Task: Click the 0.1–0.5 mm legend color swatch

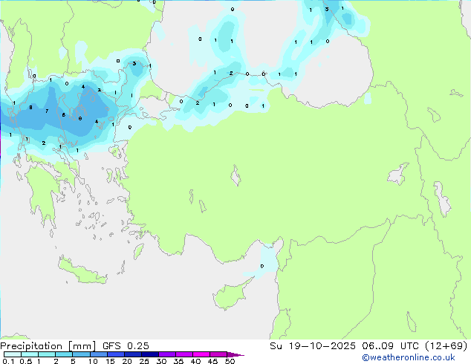Action: tap(13, 354)
